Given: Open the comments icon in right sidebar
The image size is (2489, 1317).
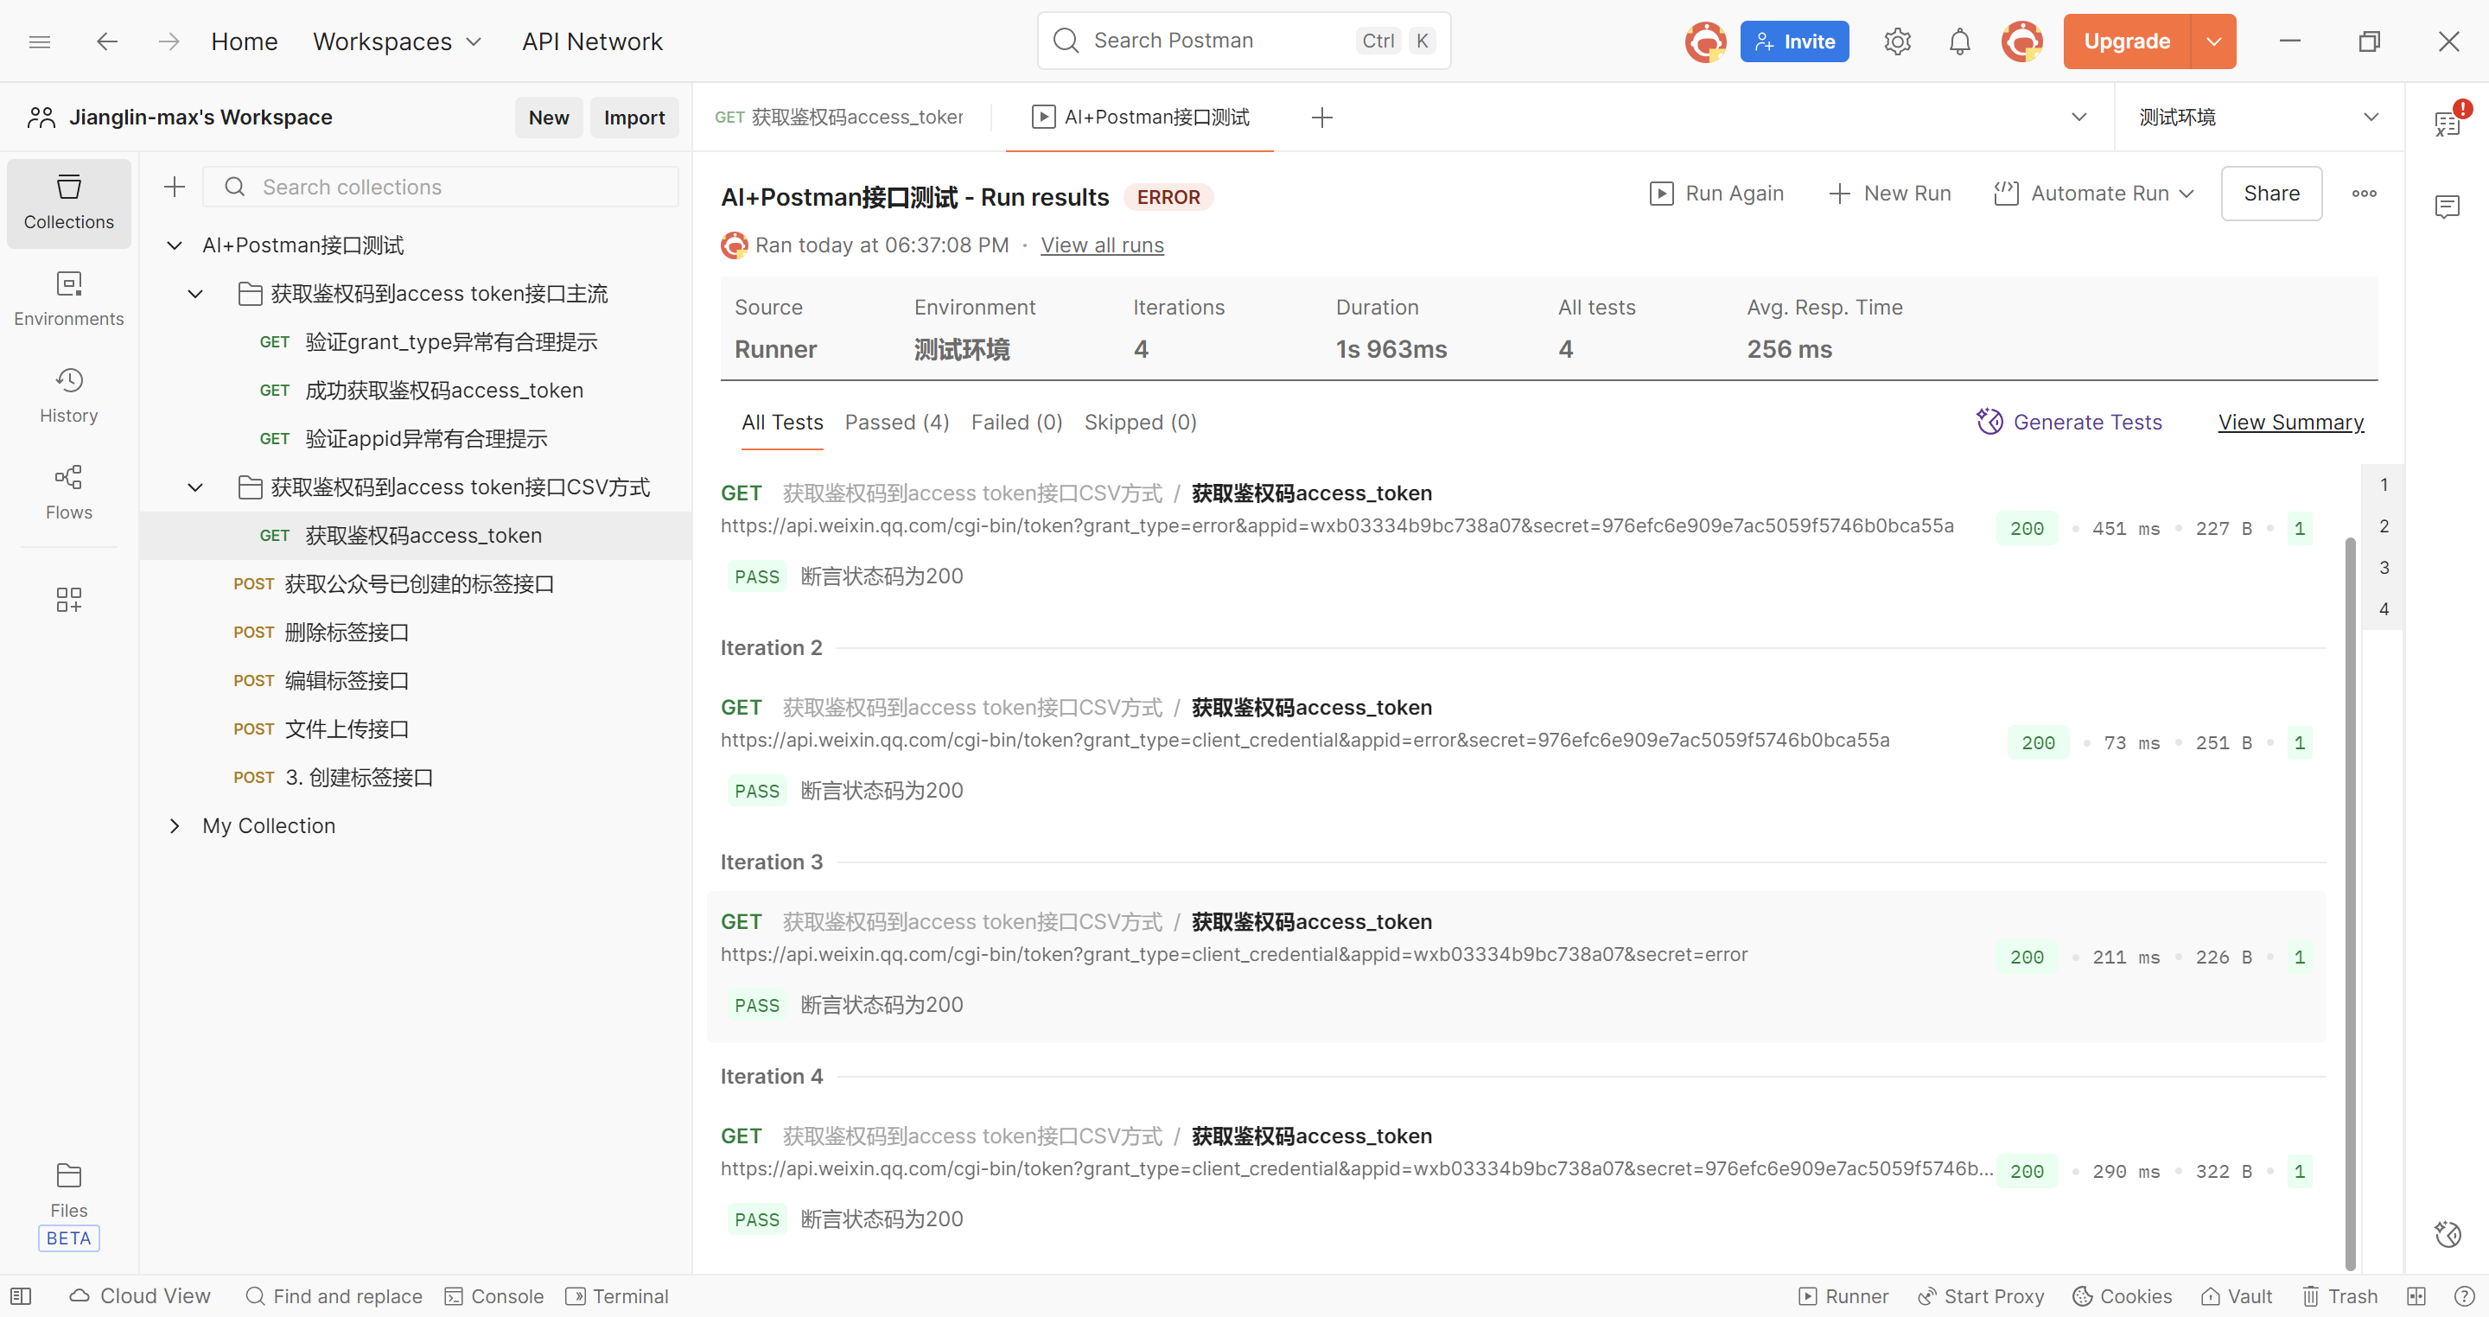Looking at the screenshot, I should pyautogui.click(x=2448, y=207).
